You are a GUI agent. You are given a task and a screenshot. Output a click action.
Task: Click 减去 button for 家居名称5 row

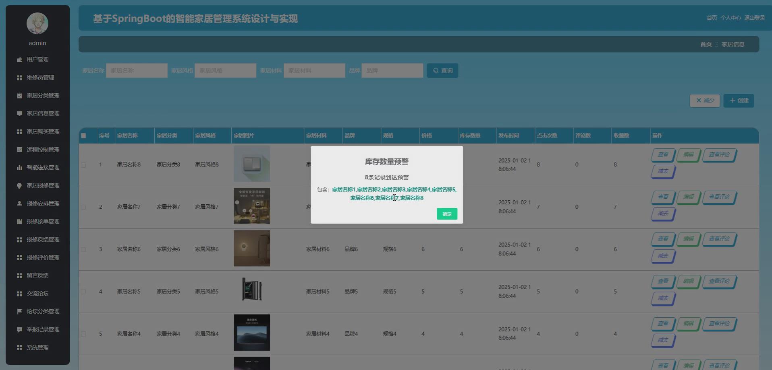[663, 298]
